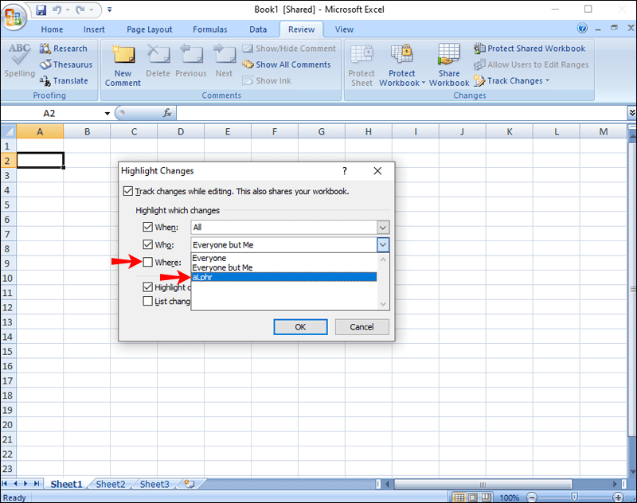This screenshot has width=637, height=503.
Task: Click the zoom out minus button
Action: [531, 497]
